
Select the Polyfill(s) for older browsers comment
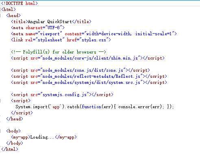point(59,52)
